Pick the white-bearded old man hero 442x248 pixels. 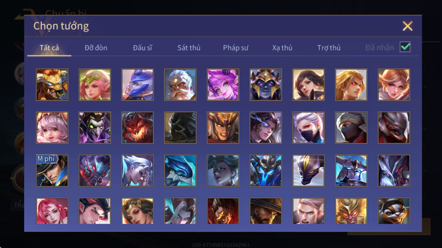coord(180,85)
